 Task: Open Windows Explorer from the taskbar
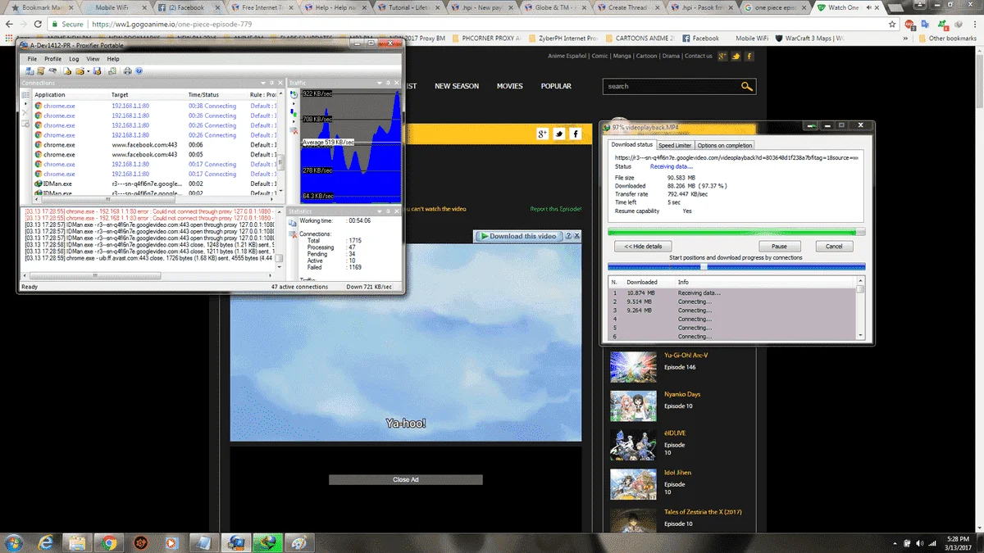(x=77, y=542)
